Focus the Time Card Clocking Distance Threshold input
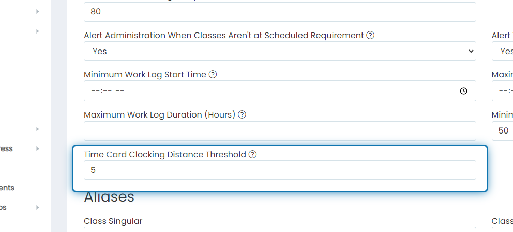513x232 pixels. pyautogui.click(x=280, y=170)
